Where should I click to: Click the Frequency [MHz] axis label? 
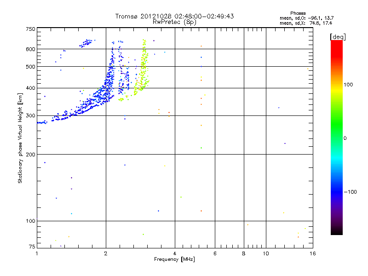coord(174,260)
